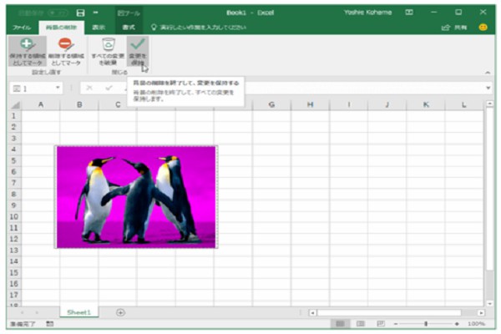Select row 1 header
Screen dimensions: 501x334
coord(13,116)
